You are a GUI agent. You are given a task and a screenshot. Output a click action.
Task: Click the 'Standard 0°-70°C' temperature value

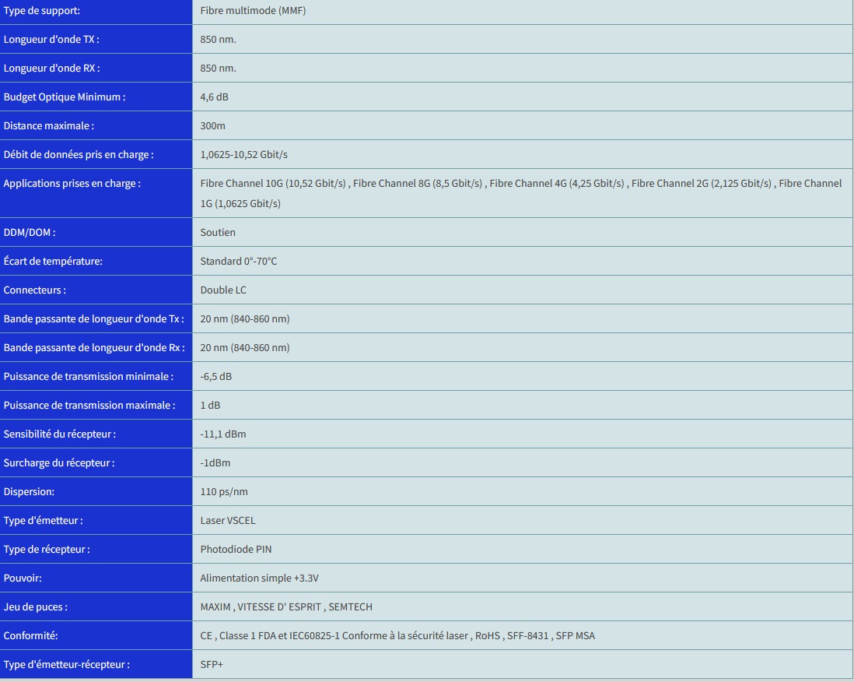tap(238, 262)
